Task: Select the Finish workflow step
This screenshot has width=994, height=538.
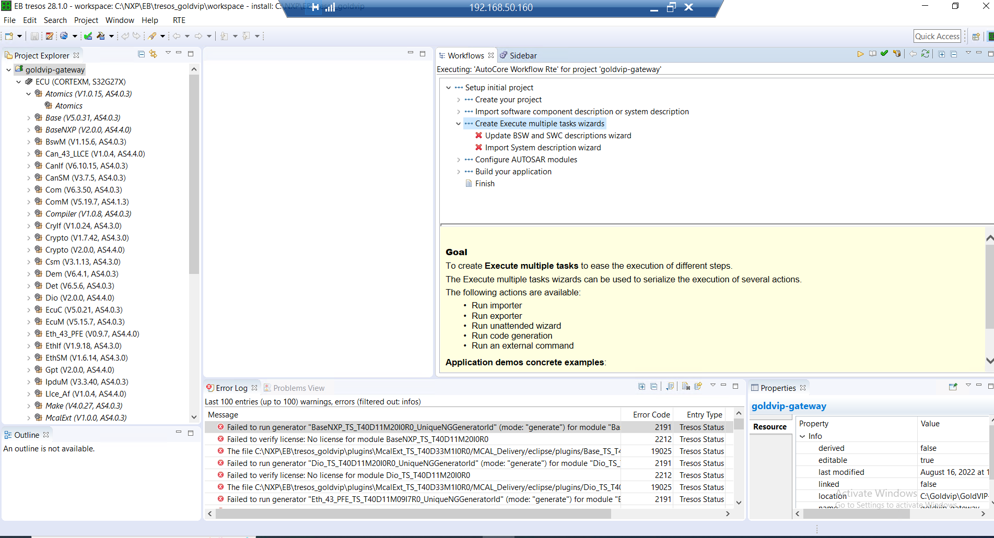Action: pos(485,183)
